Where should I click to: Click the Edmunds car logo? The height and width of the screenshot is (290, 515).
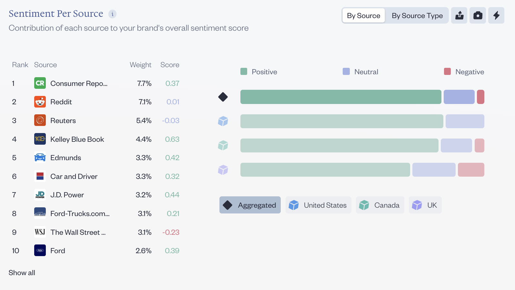[40, 158]
